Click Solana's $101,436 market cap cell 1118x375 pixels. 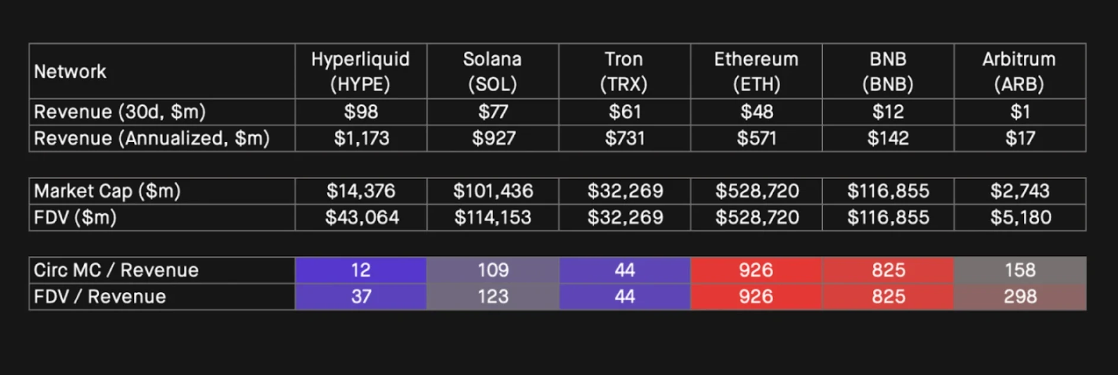point(493,191)
